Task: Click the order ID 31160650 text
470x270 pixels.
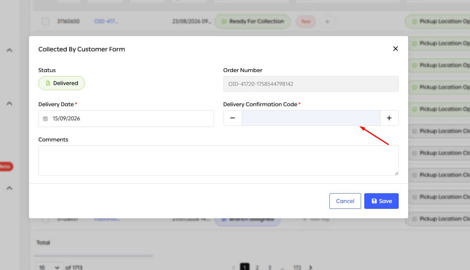Action: coord(68,22)
